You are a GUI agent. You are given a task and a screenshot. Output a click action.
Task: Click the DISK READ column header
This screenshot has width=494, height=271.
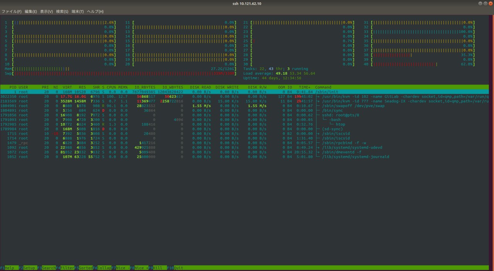coord(201,87)
